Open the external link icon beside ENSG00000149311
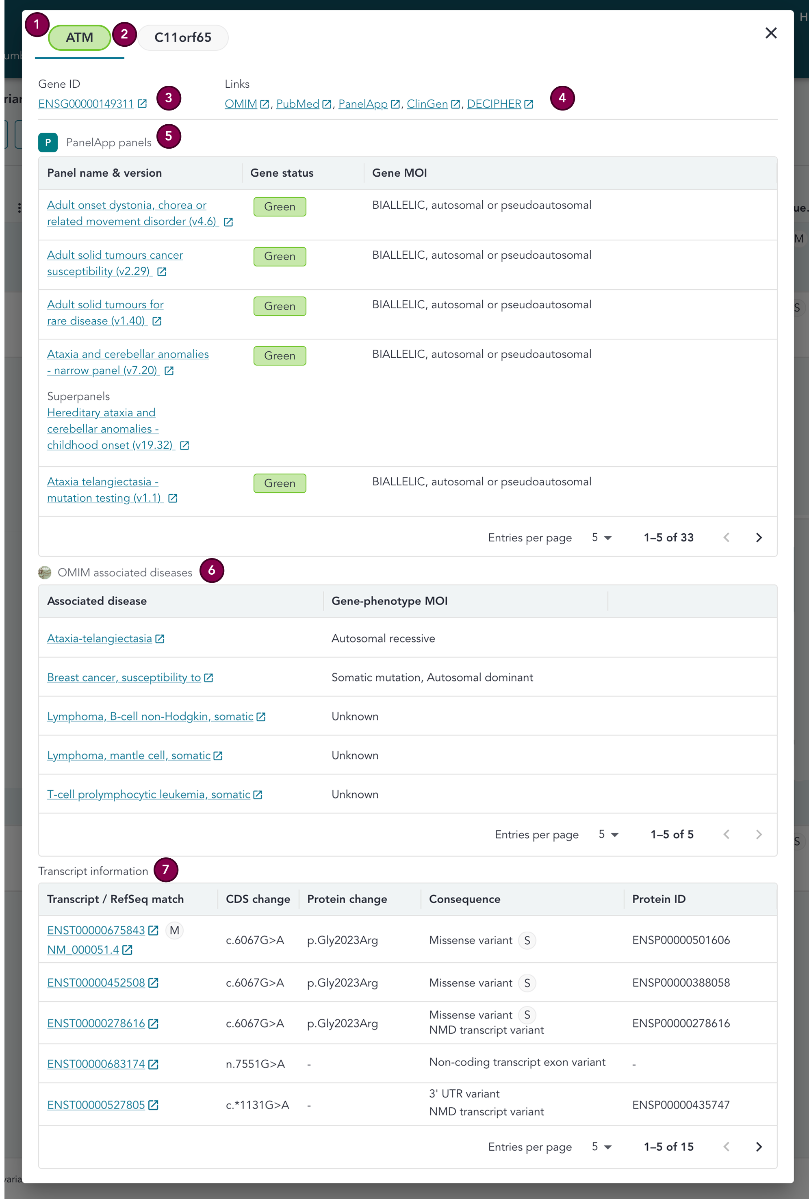The width and height of the screenshot is (809, 1199). tap(142, 104)
